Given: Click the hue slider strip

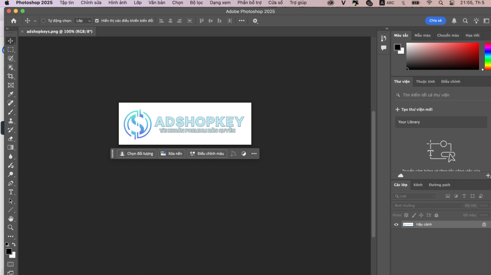Looking at the screenshot, I should 488,57.
